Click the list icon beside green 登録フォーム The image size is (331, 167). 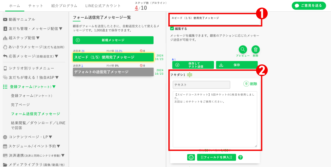(5, 87)
